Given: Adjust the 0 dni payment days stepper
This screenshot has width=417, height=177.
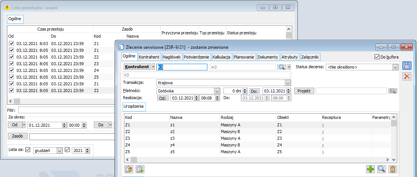Looking at the screenshot, I should click(x=245, y=91).
